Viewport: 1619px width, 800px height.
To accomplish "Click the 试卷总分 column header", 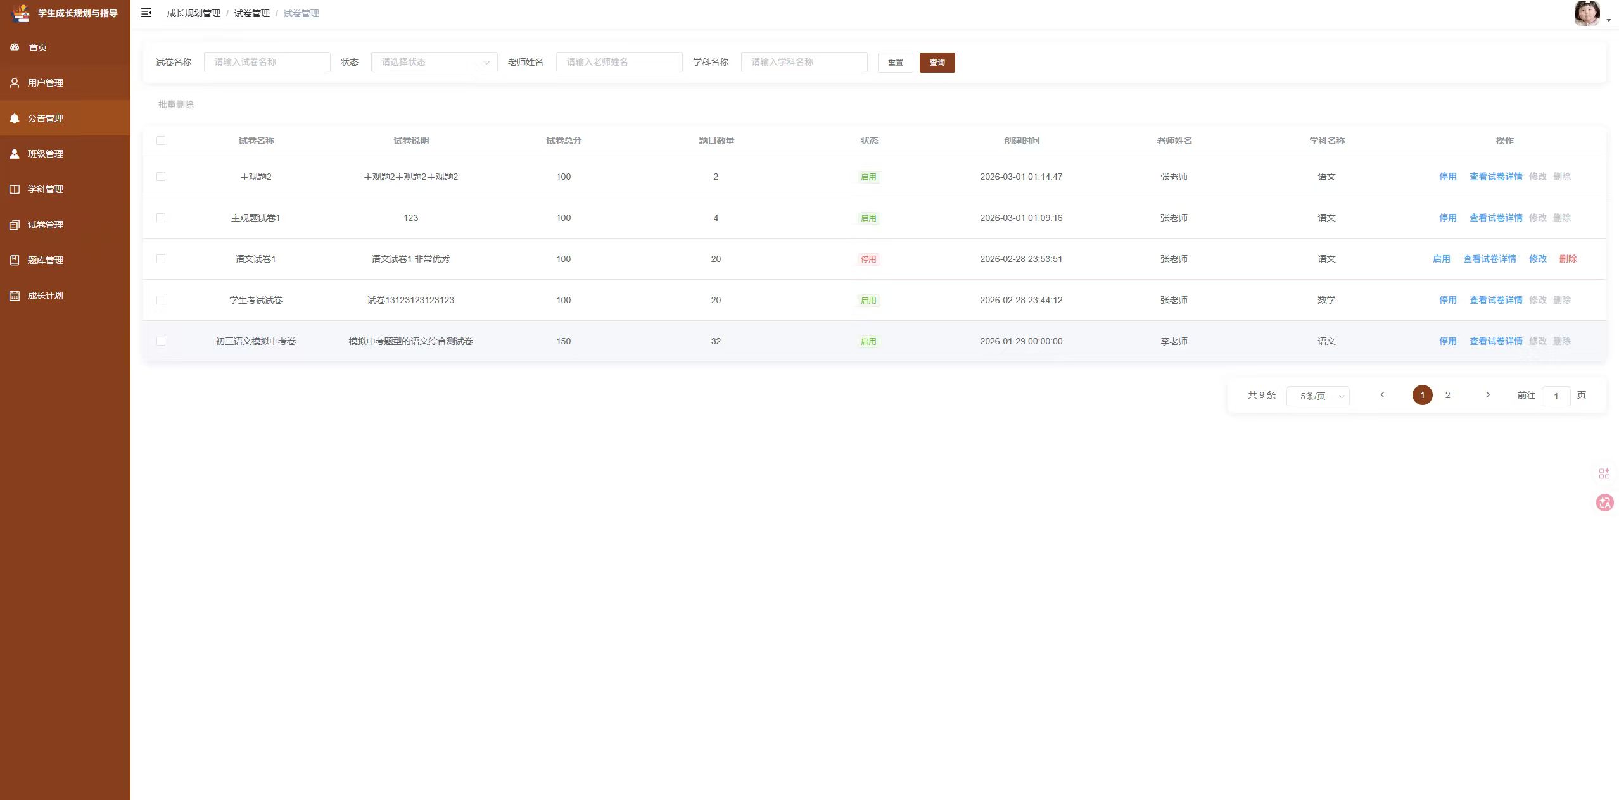I will click(564, 141).
